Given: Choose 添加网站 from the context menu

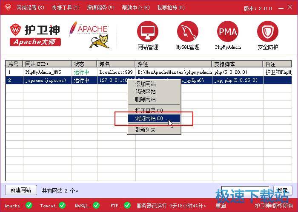Looking at the screenshot, I should point(154,84).
